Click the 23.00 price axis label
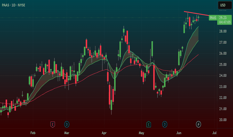The image size is (233, 137). [x=223, y=87]
